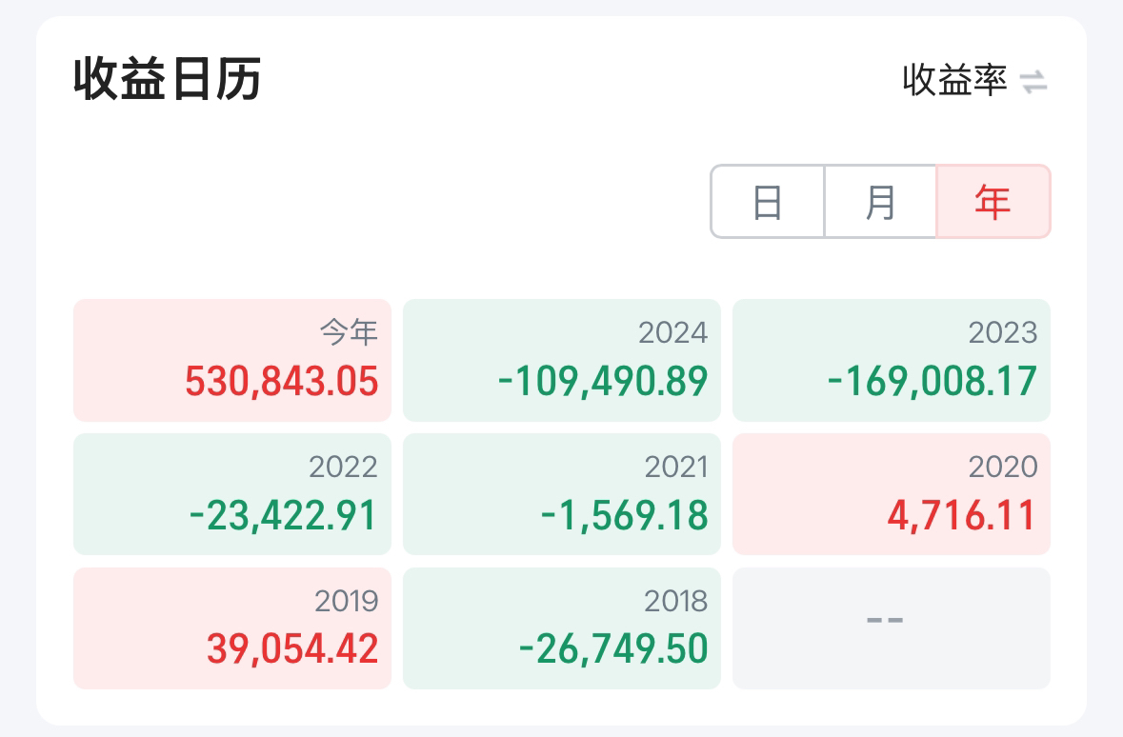The height and width of the screenshot is (737, 1123).
Task: Switch to the 日 (day) tab
Action: click(x=767, y=202)
